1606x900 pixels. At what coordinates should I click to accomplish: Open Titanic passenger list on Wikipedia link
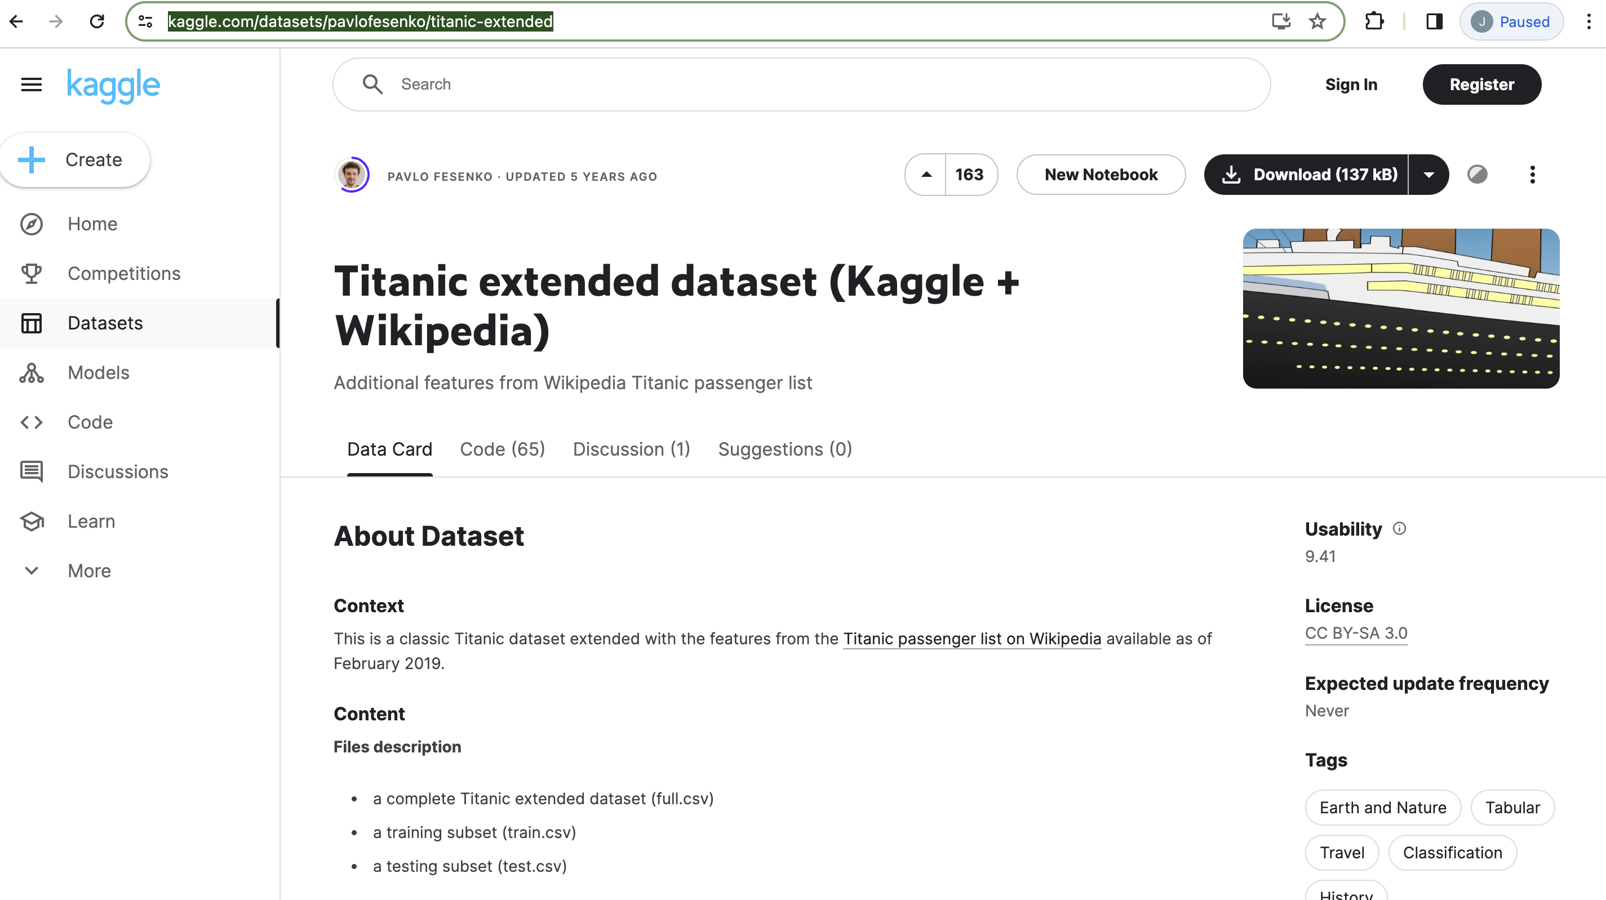972,639
